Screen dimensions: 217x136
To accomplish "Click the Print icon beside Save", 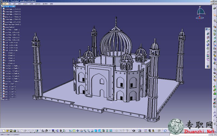I will coord(15,131).
